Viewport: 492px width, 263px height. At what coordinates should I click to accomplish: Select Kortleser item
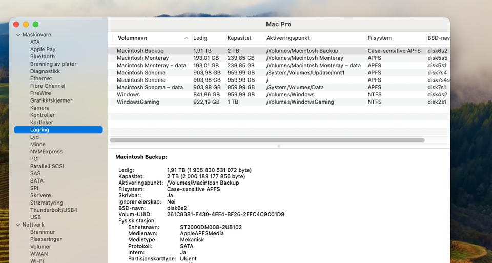click(42, 123)
